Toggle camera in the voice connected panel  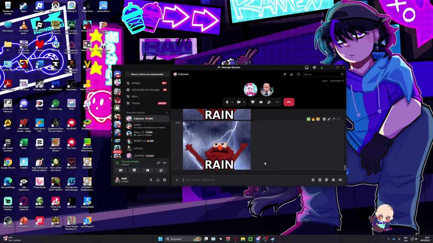pyautogui.click(x=121, y=170)
